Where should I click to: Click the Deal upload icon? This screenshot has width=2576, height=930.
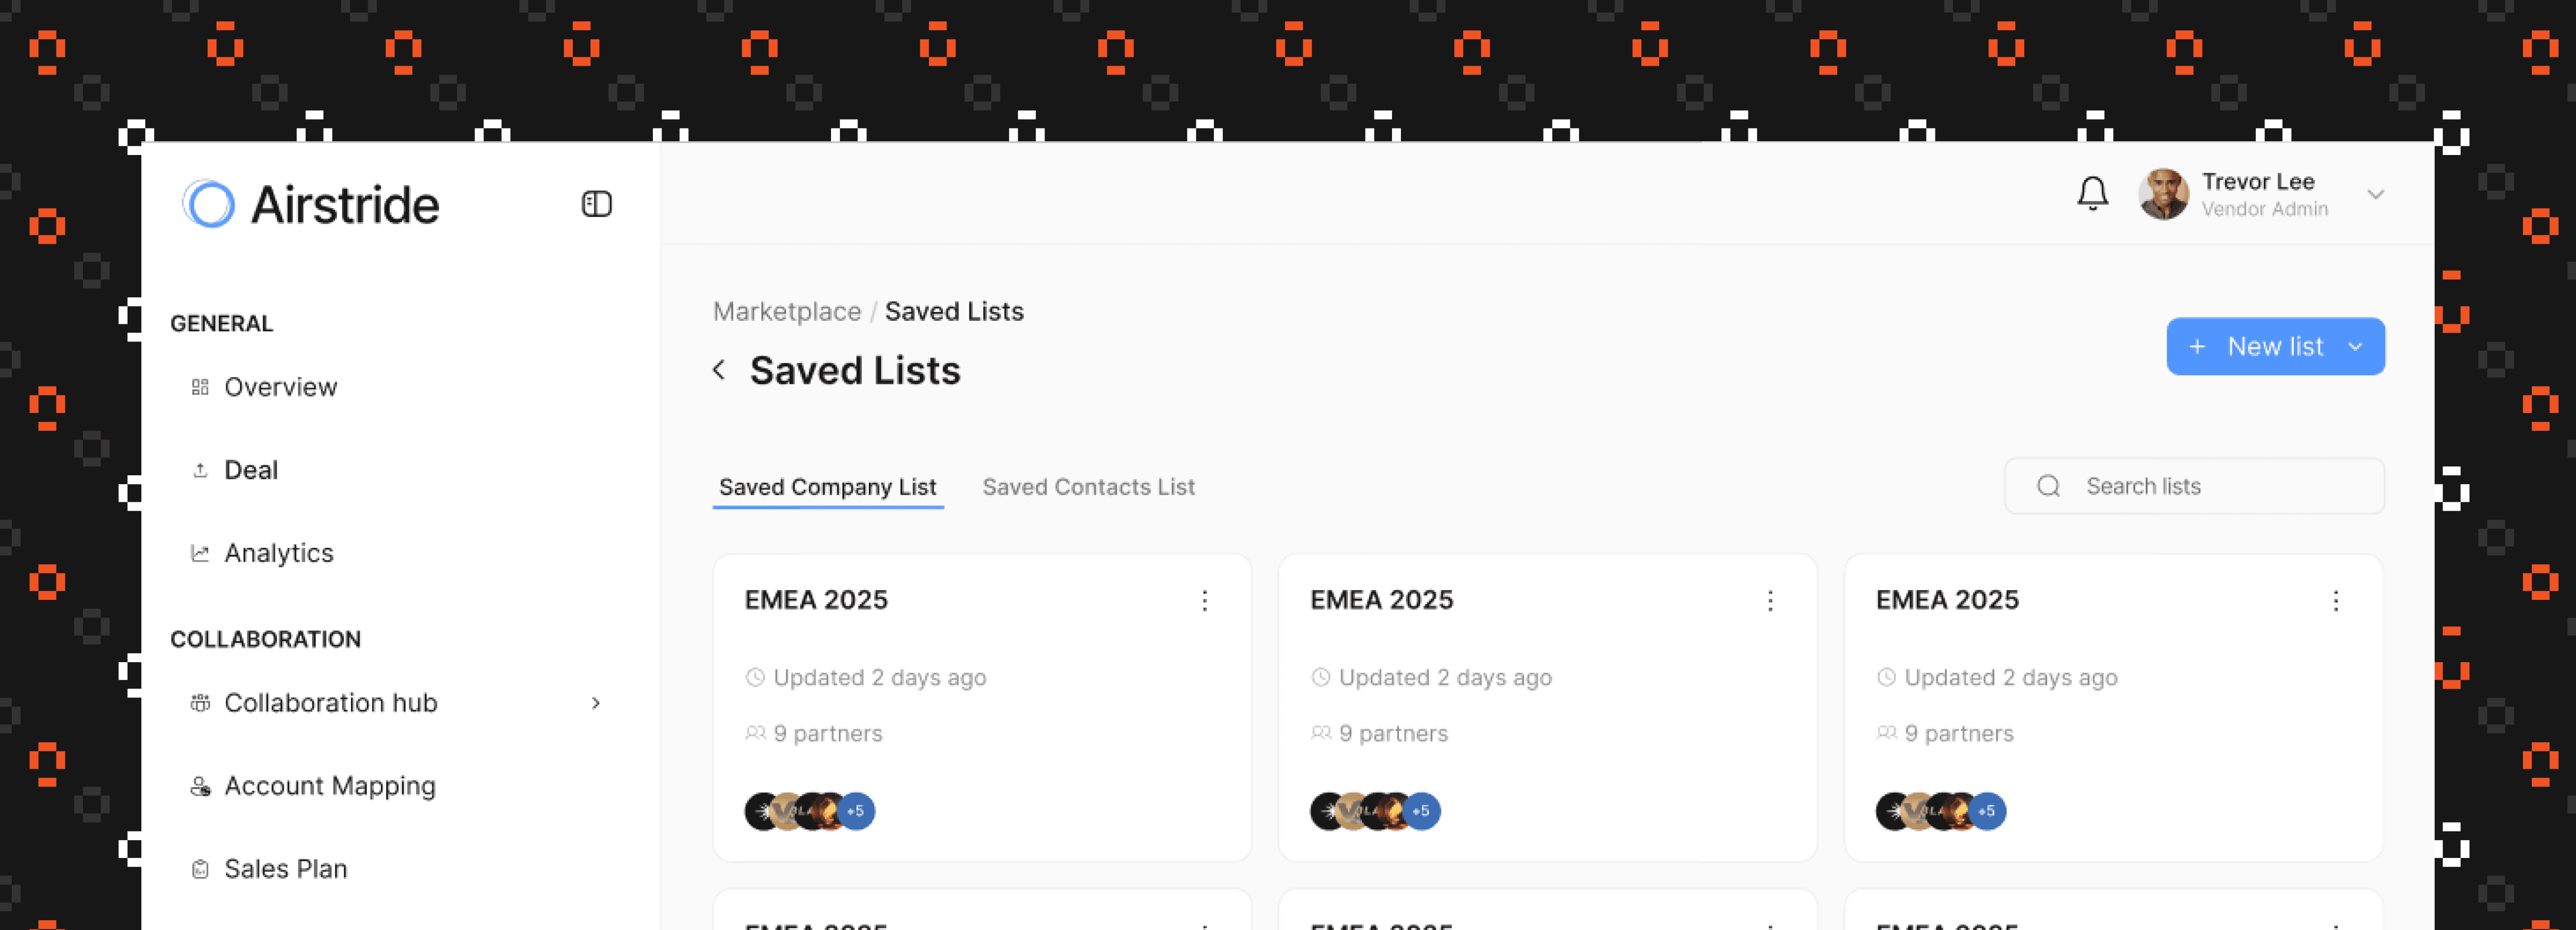[x=200, y=469]
